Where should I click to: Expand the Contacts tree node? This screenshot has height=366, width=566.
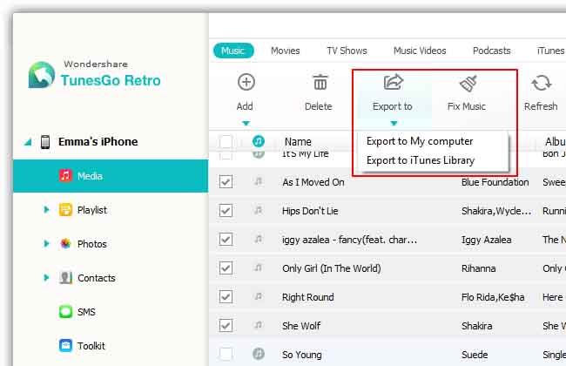pyautogui.click(x=46, y=277)
